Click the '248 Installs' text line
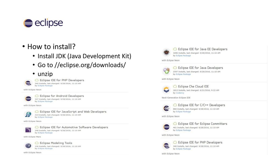 click(x=58, y=131)
